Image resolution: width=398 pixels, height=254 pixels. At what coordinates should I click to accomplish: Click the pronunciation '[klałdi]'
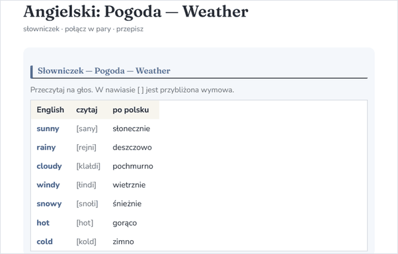[x=89, y=166]
